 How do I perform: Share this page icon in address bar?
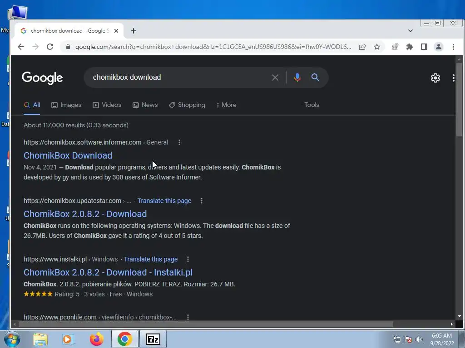point(362,47)
